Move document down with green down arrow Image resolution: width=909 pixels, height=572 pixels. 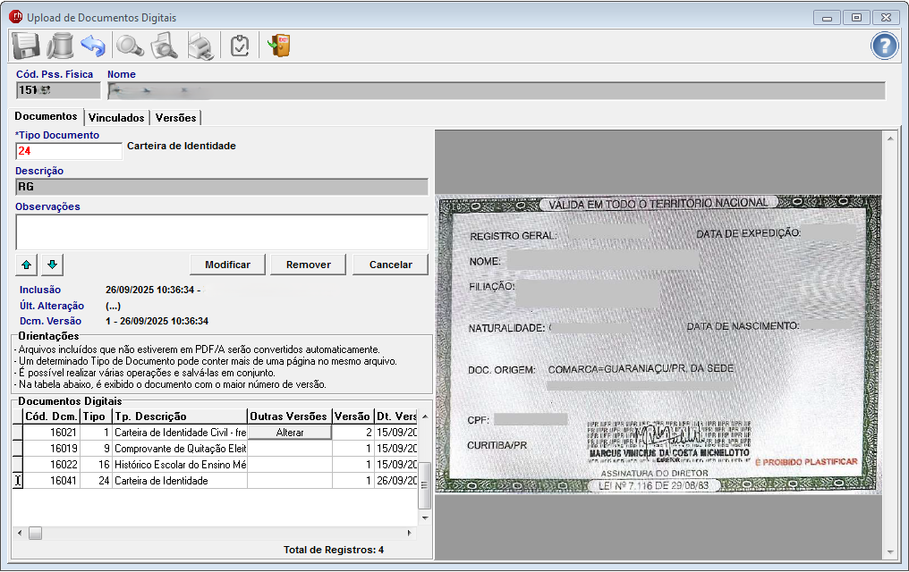(53, 265)
